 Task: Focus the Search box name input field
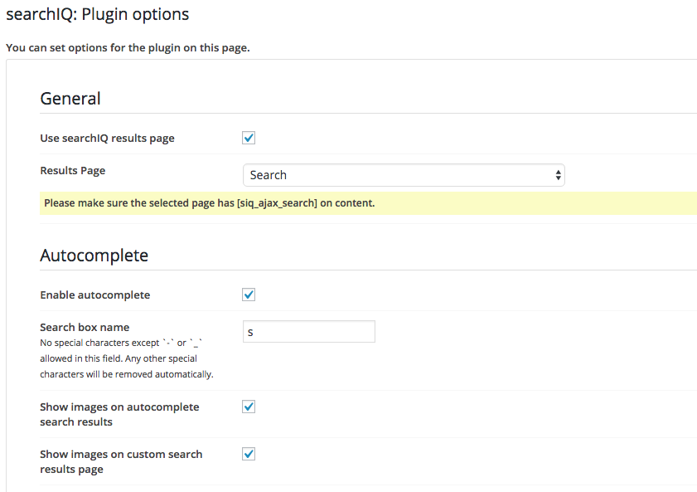pos(309,331)
